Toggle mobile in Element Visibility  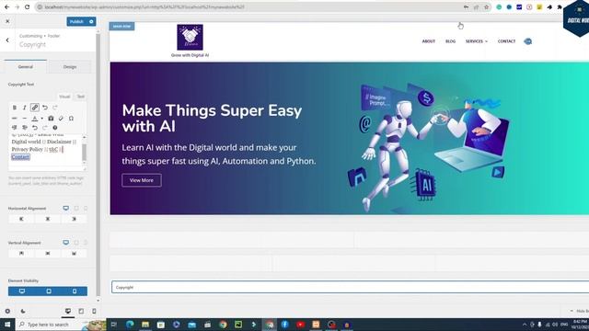[x=75, y=291]
